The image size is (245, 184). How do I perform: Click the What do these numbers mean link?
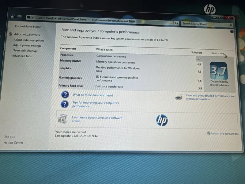coord(93,95)
